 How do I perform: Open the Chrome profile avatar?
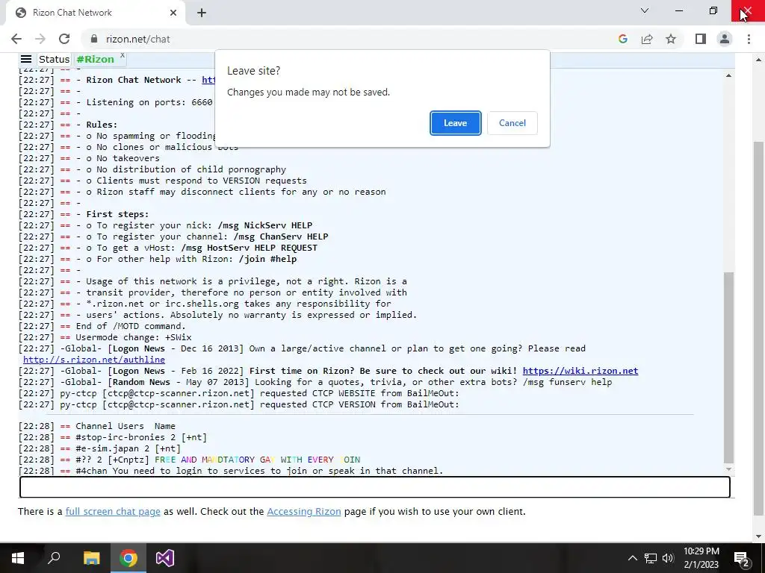(725, 39)
